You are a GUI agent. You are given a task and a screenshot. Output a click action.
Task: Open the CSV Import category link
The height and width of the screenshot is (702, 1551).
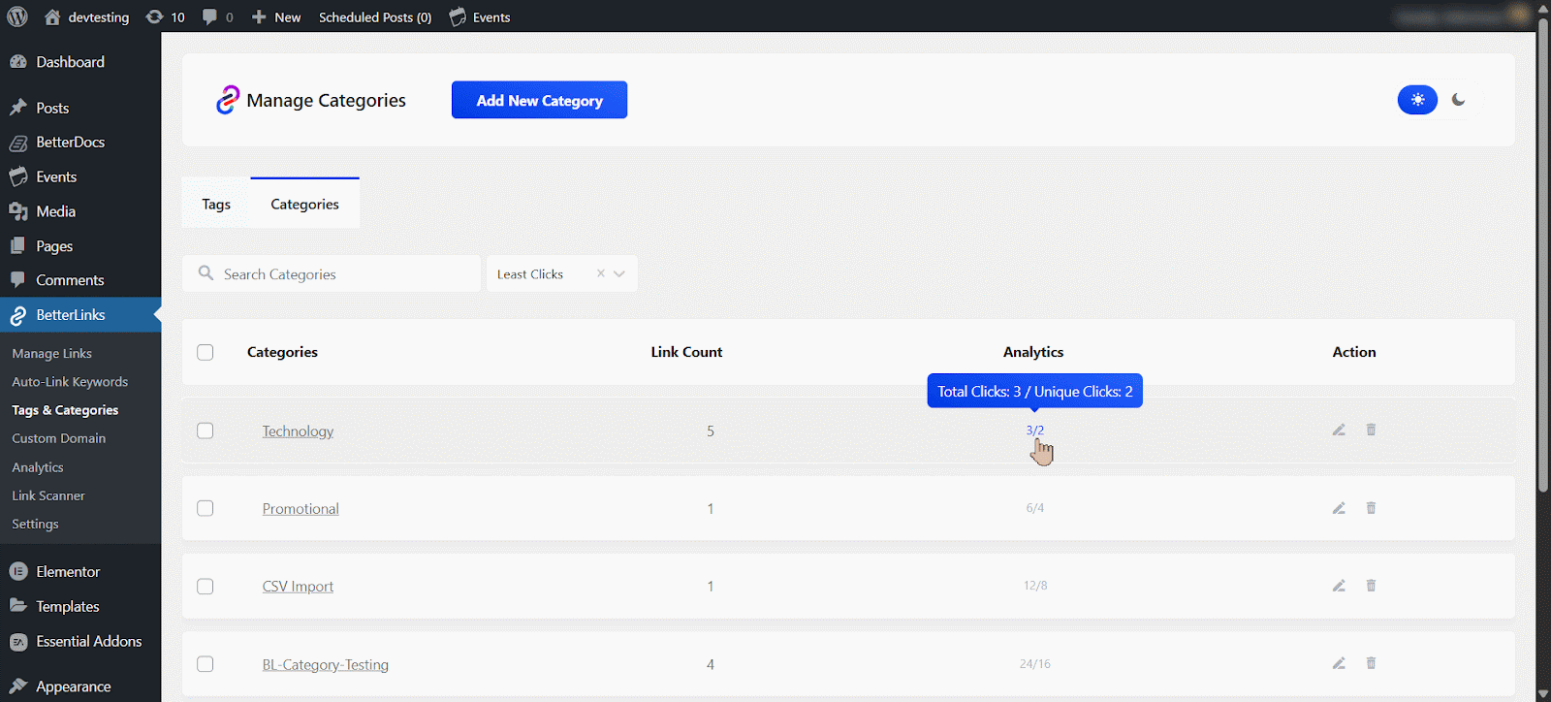[298, 587]
